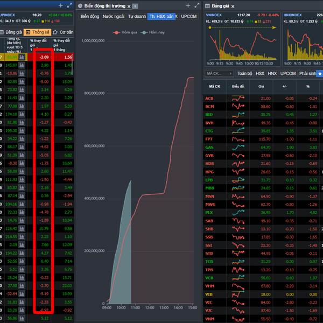Click the VNINDEX index label
The image size is (323, 323).
pyautogui.click(x=214, y=15)
